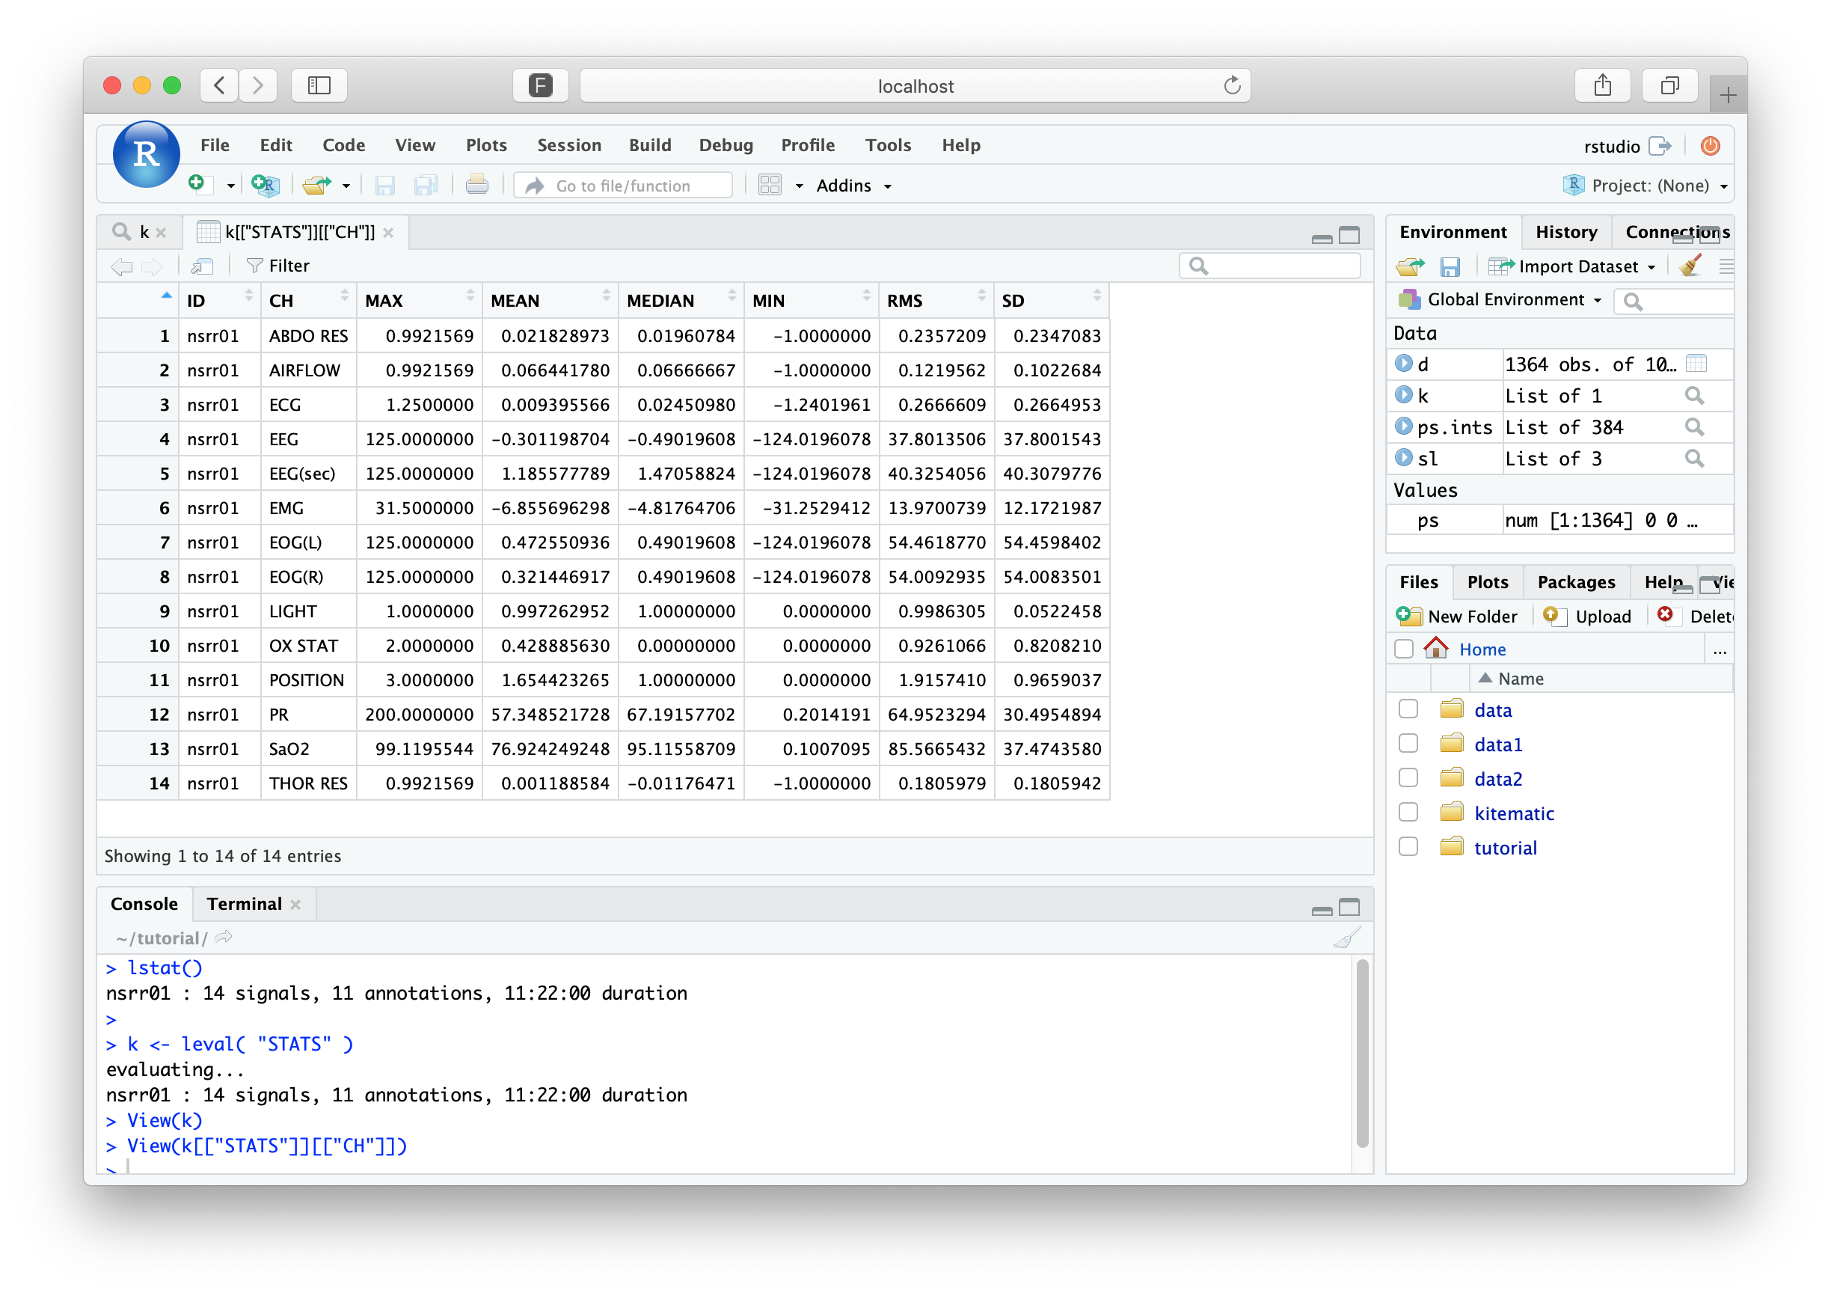This screenshot has width=1831, height=1296.
Task: Click the Show in new window icon
Action: [203, 266]
